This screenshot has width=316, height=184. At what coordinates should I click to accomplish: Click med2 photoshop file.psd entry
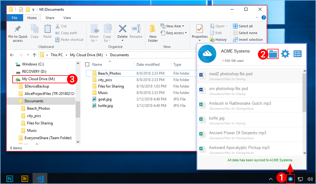point(250,76)
